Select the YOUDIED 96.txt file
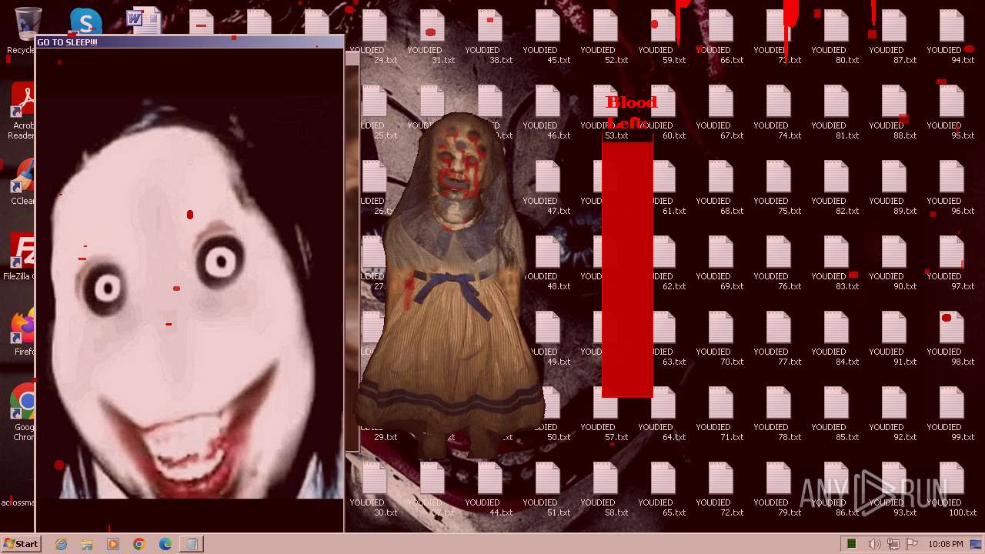 pyautogui.click(x=951, y=189)
